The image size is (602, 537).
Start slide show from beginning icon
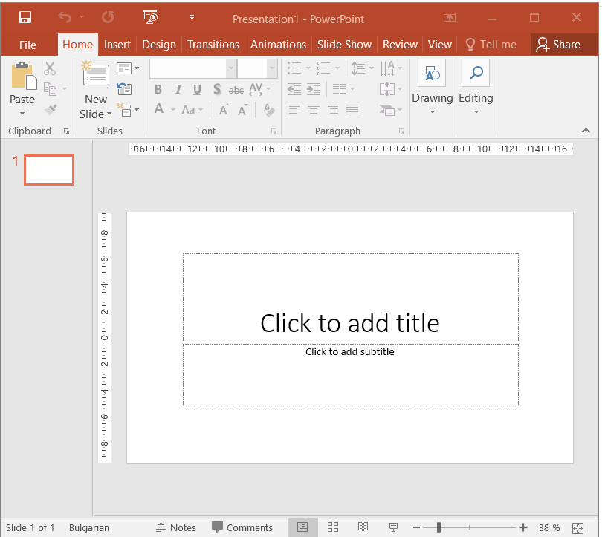click(x=150, y=18)
